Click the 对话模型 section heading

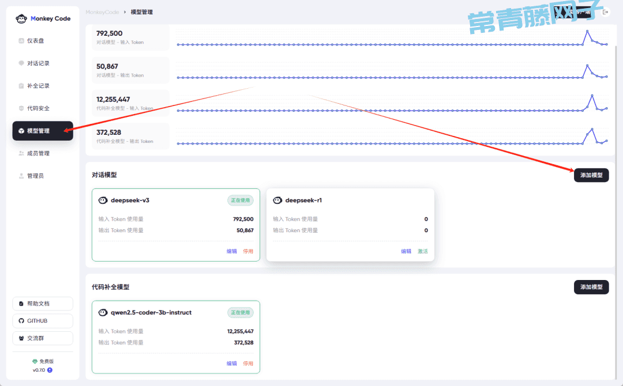pos(104,175)
